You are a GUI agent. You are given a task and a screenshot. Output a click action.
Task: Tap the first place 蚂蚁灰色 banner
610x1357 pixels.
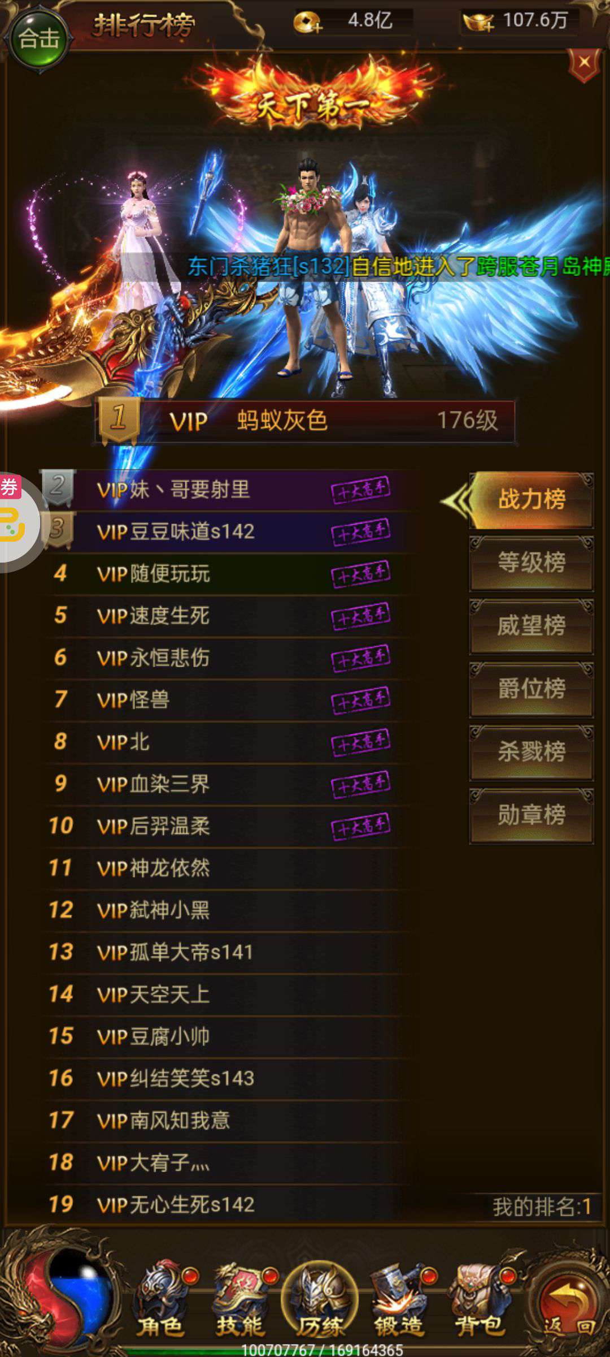306,421
